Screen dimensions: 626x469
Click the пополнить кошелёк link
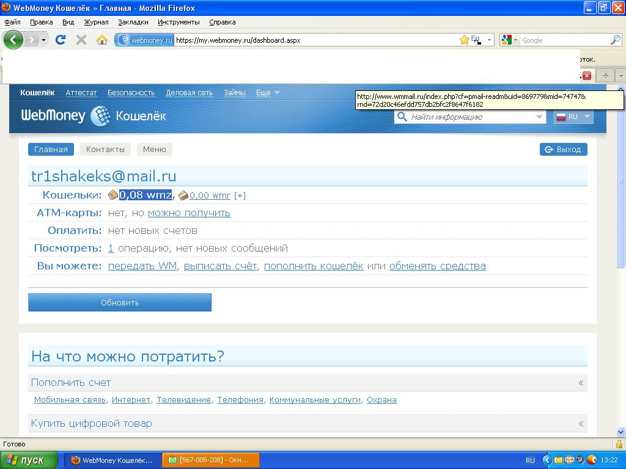314,266
